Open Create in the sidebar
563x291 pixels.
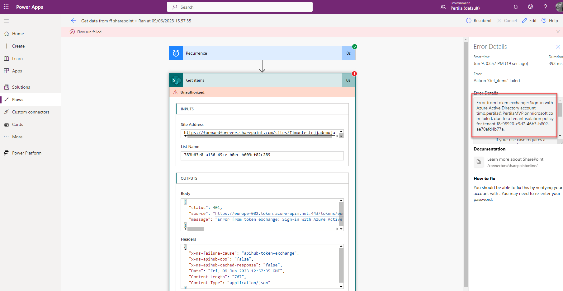coord(31,46)
